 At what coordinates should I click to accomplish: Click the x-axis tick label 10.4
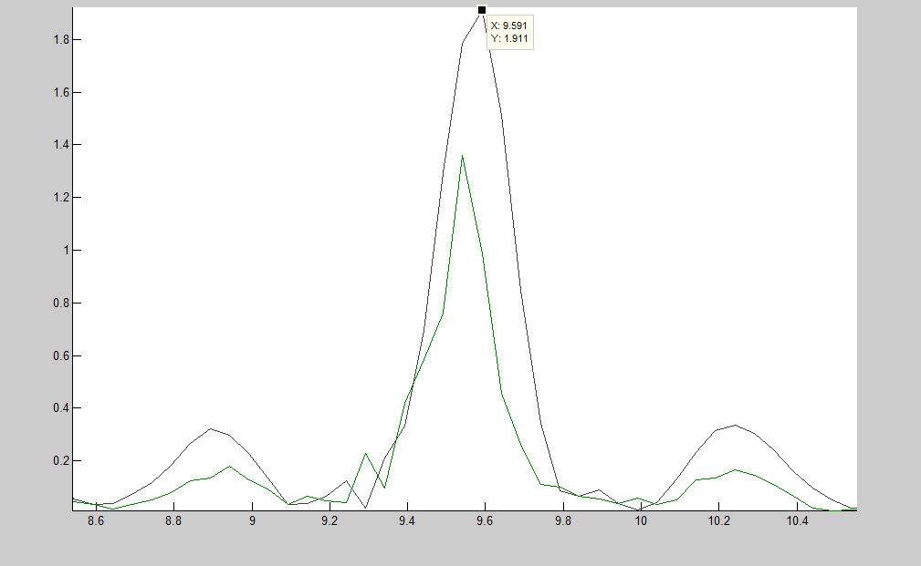pyautogui.click(x=797, y=521)
